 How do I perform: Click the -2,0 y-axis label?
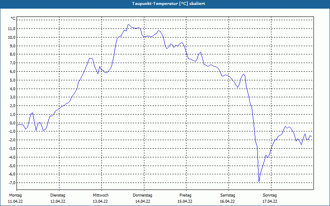[x=12, y=140]
